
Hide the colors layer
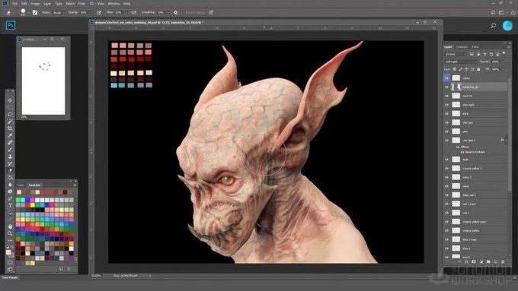(x=446, y=78)
